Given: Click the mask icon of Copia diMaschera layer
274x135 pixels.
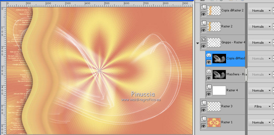Looking at the screenshot, I should [209, 55].
